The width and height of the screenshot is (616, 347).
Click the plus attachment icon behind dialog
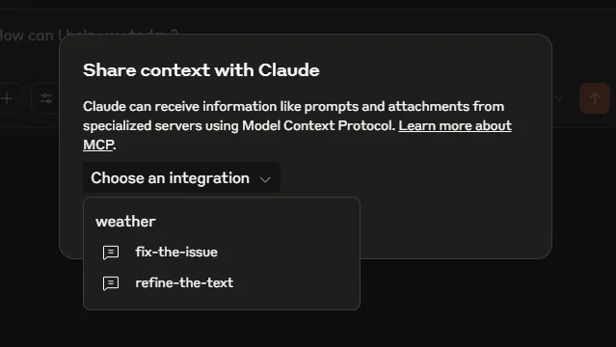click(7, 98)
